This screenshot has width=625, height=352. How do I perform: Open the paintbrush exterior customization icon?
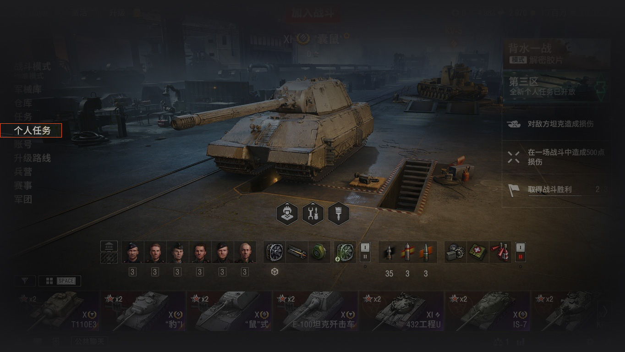(339, 213)
